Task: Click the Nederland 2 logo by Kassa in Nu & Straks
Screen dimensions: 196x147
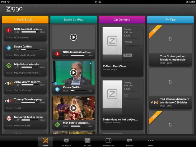Action: pyautogui.click(x=9, y=48)
